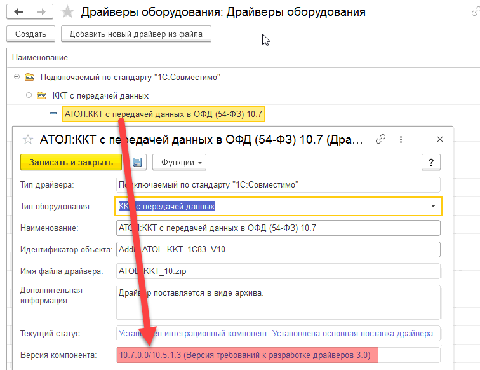Click the Наименование field in the dialog
The height and width of the screenshot is (370, 480).
point(278,228)
